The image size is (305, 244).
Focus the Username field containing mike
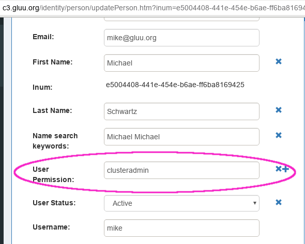point(181,228)
